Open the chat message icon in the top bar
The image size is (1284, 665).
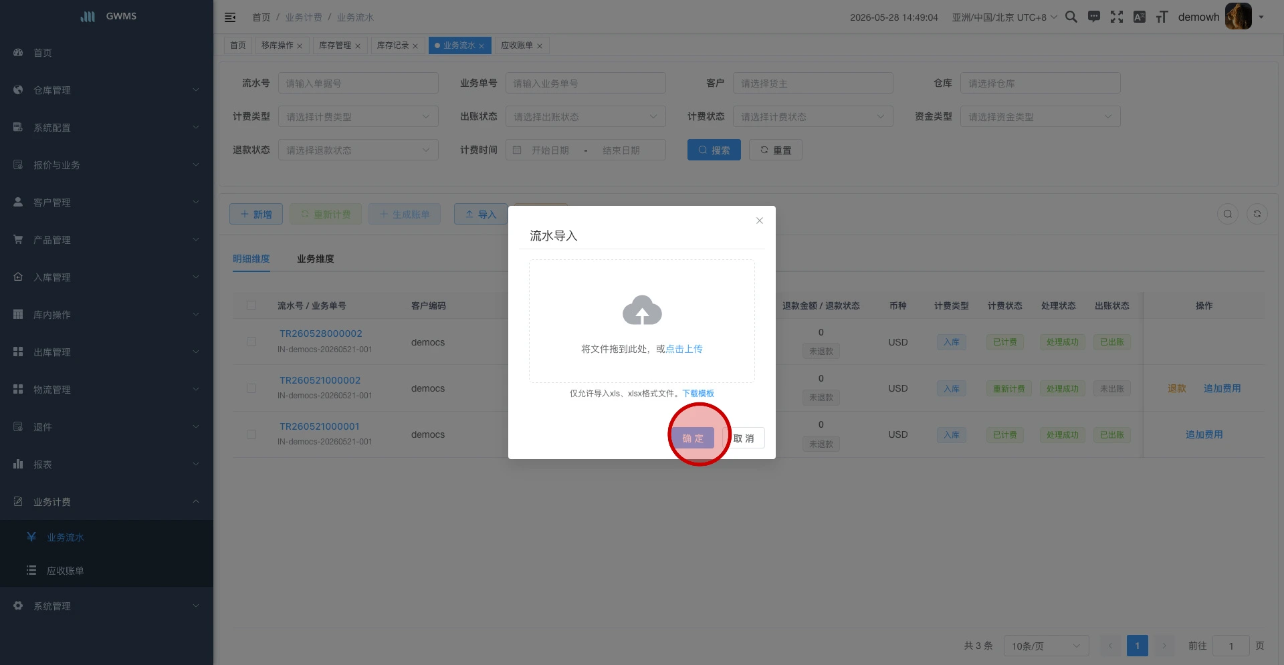coord(1094,17)
